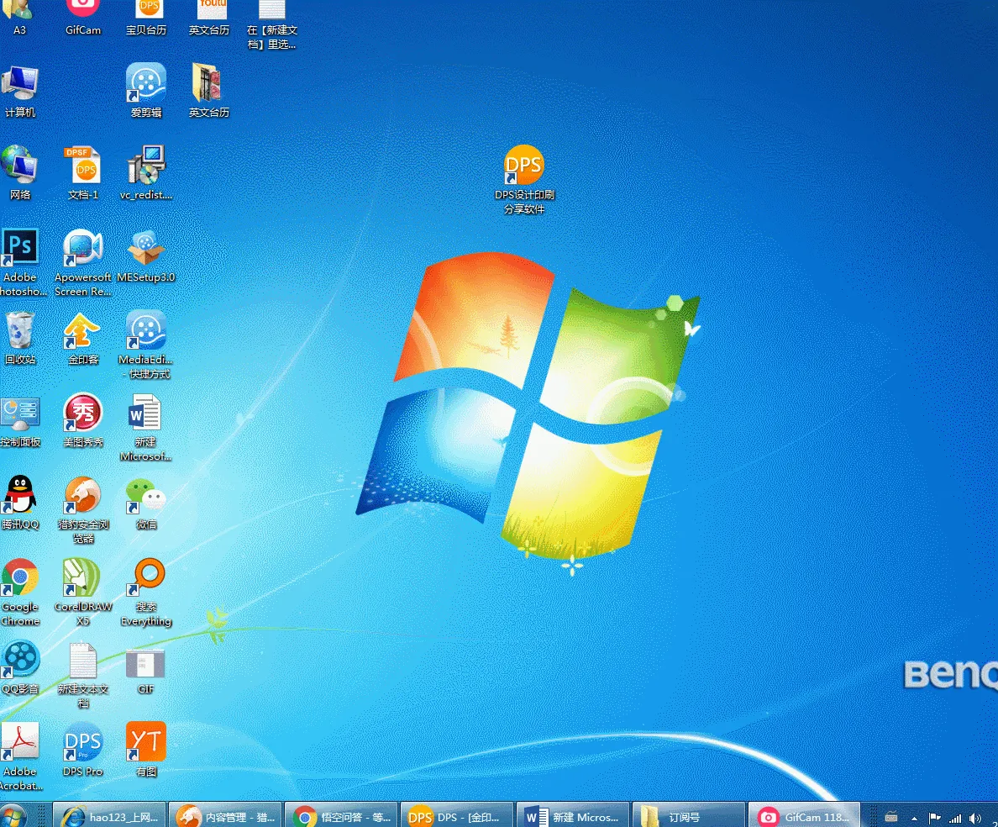Open the Action Center flag icon

[935, 818]
